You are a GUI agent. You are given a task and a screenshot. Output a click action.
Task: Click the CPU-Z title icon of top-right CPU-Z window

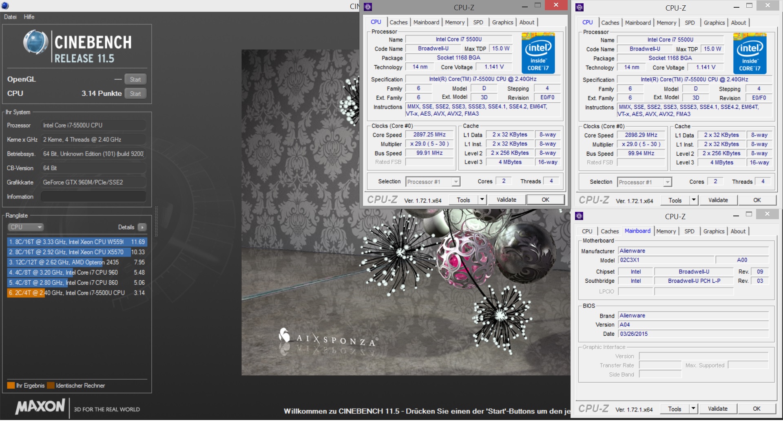pyautogui.click(x=580, y=7)
